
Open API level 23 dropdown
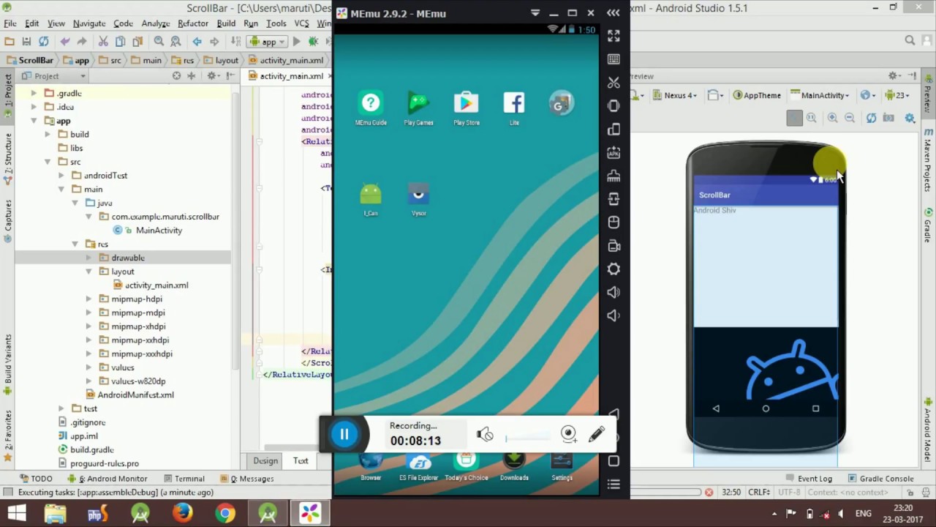tap(898, 95)
